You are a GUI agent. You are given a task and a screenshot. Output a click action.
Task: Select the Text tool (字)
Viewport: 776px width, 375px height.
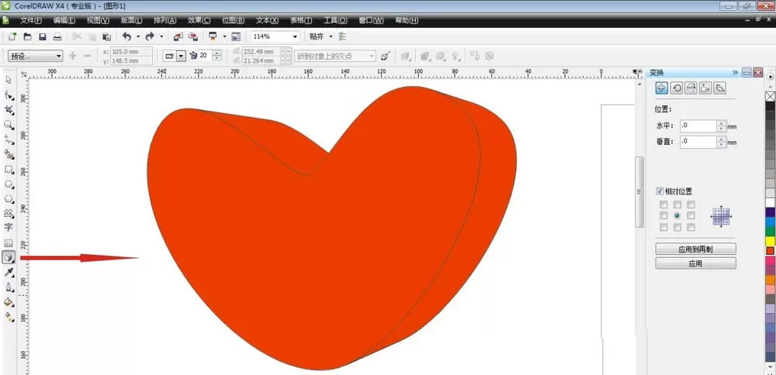pyautogui.click(x=9, y=227)
